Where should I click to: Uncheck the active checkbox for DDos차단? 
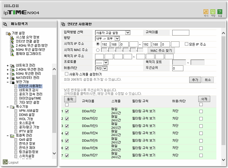click(x=67, y=111)
